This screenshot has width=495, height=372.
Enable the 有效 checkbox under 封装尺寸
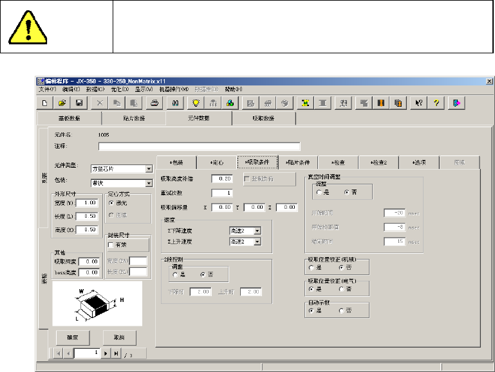tap(111, 245)
